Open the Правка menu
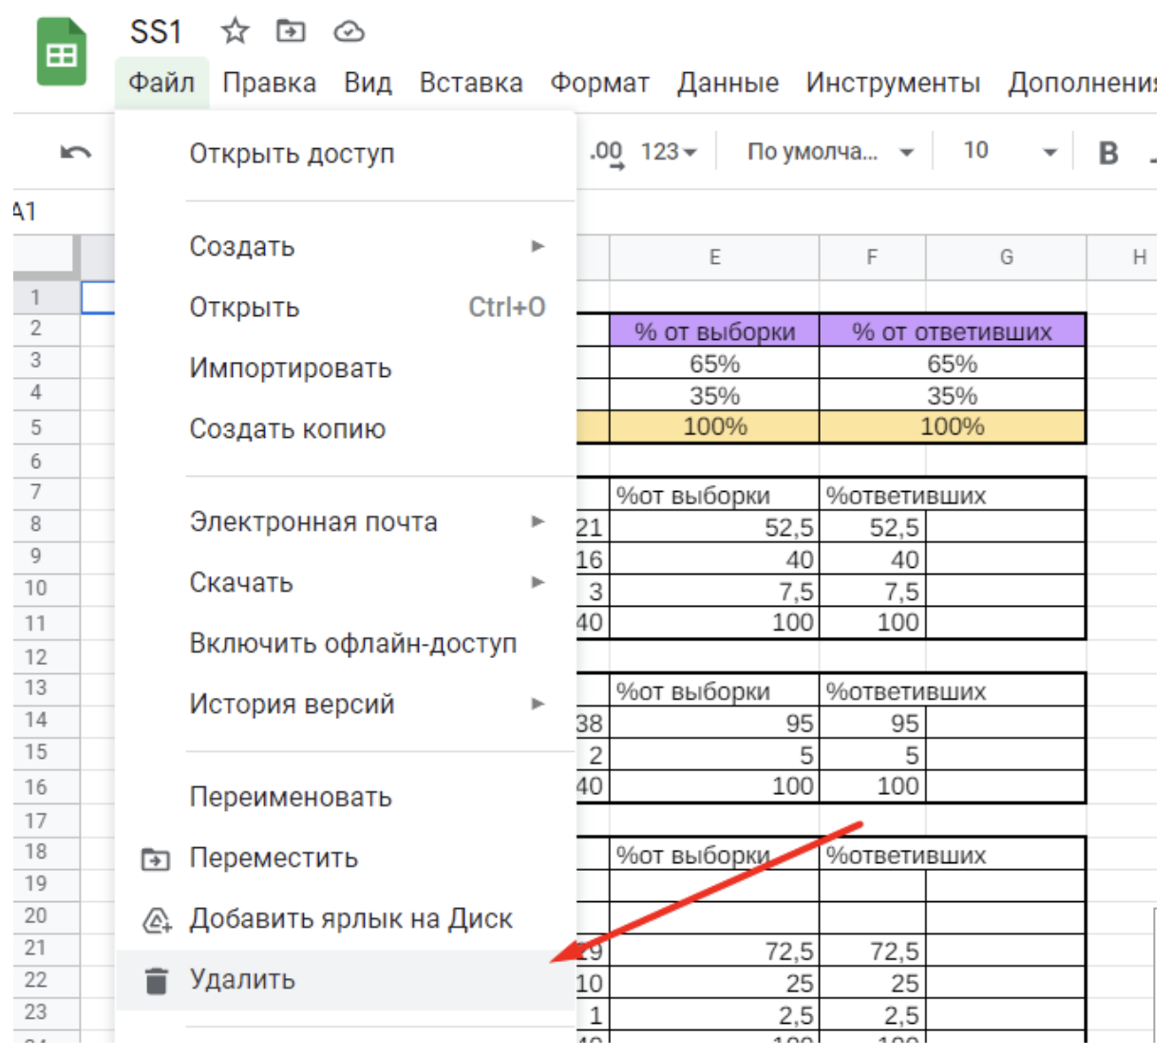This screenshot has width=1172, height=1056. click(x=269, y=83)
